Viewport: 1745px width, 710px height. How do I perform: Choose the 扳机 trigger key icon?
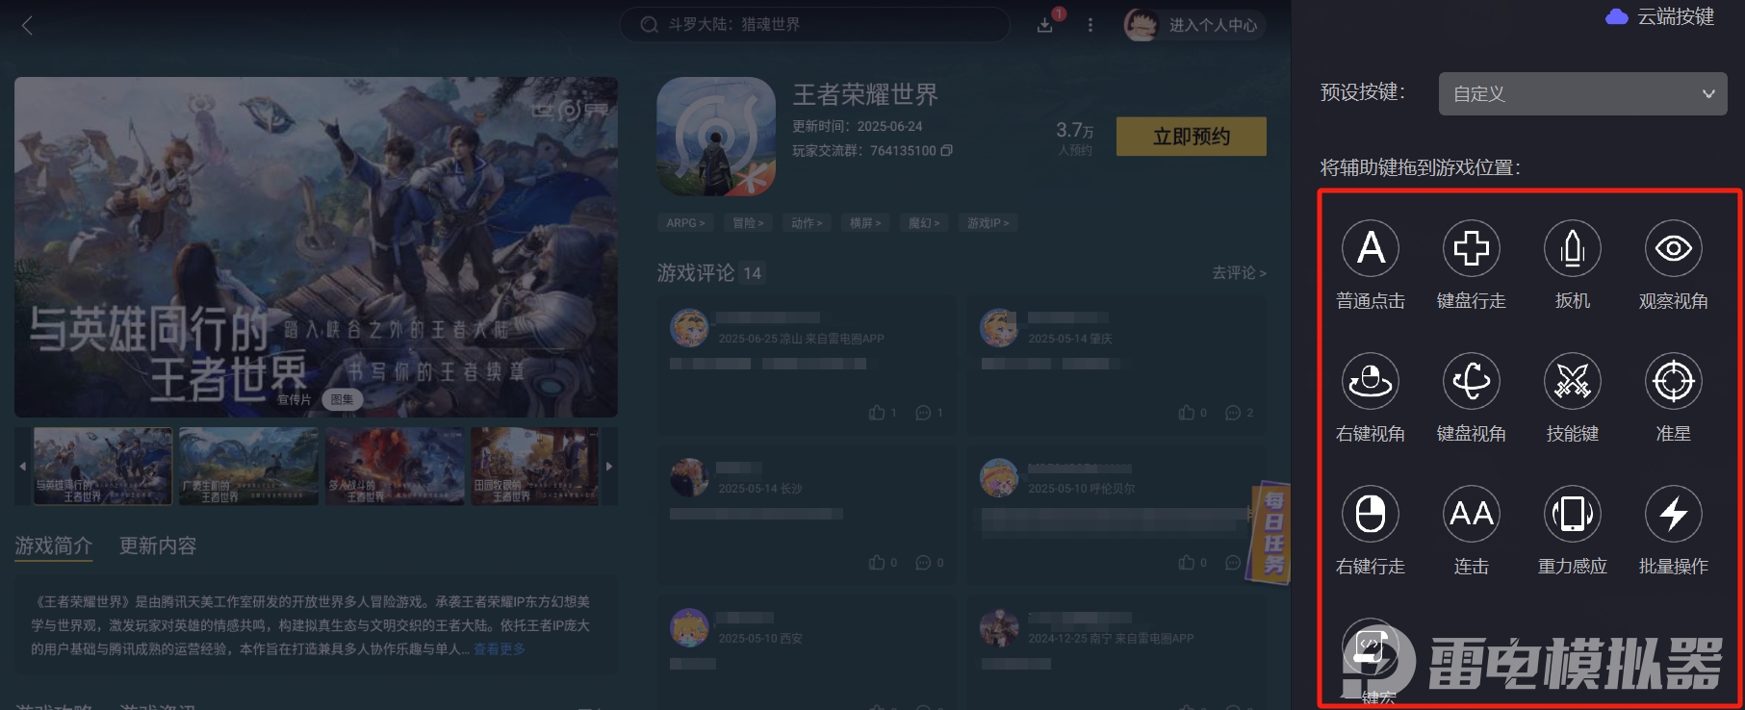click(x=1573, y=248)
